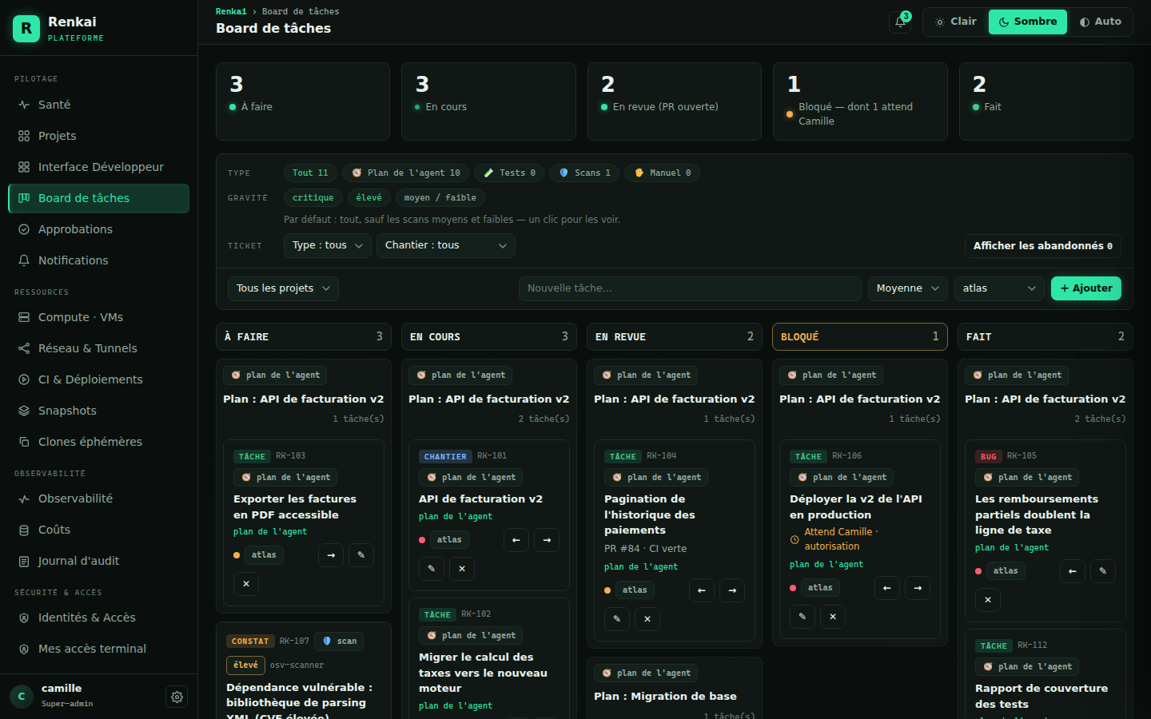The image size is (1151, 719).
Task: Open the Tous les projets dropdown
Action: click(283, 288)
